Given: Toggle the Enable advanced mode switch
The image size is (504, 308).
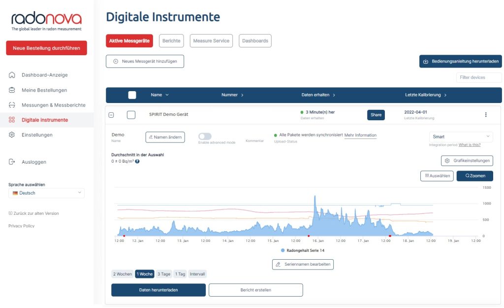Looking at the screenshot, I should click(205, 137).
